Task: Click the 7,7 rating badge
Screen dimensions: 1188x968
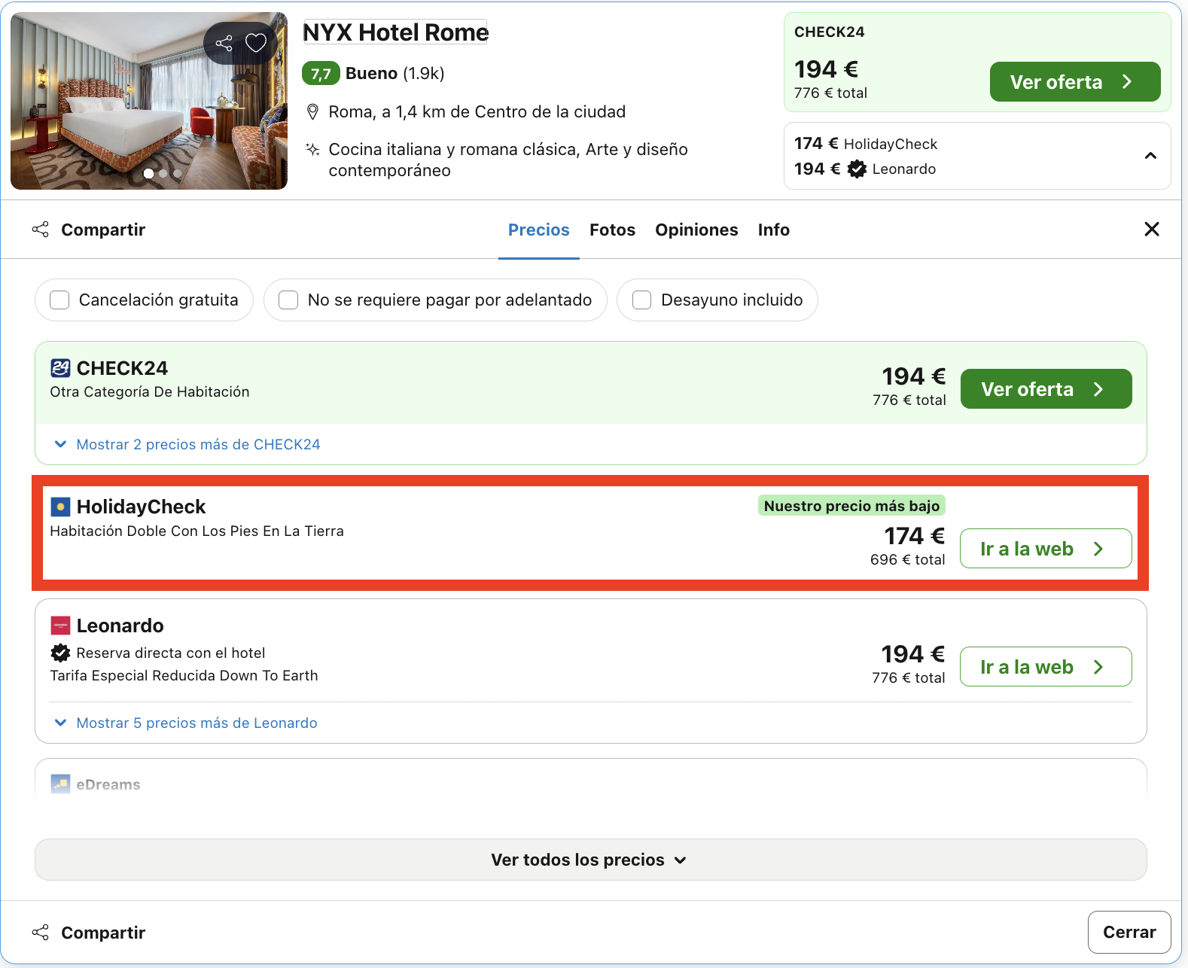Action: 321,73
